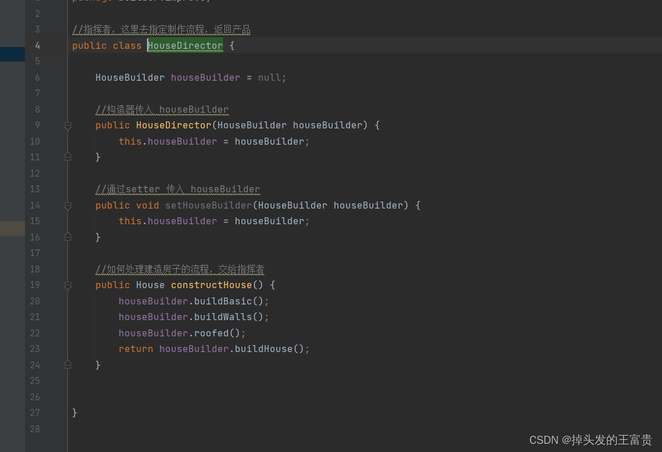Collapse the constructHouse method fold marker
This screenshot has width=662, height=452.
[x=67, y=286]
